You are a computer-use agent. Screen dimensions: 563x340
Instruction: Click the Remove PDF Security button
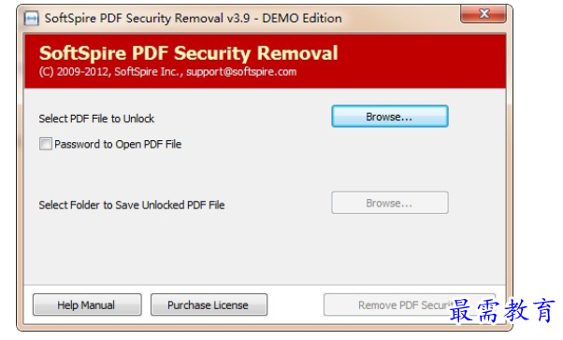(410, 305)
